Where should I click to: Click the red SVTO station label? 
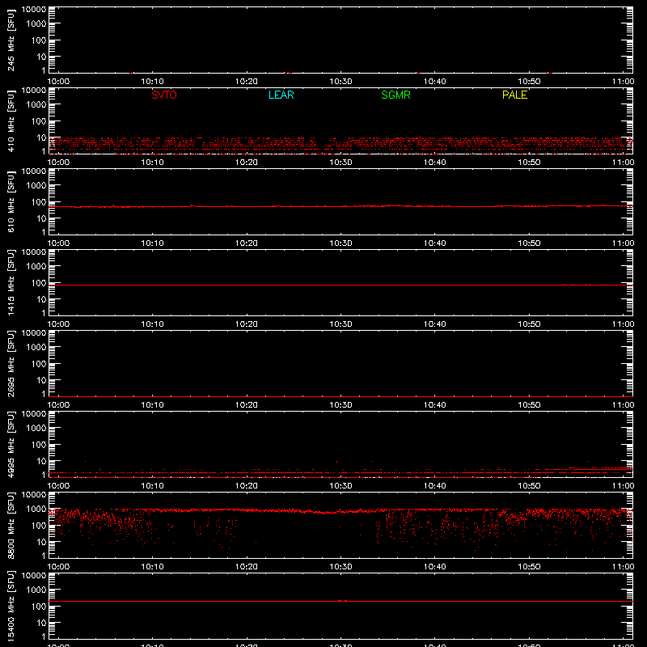point(164,95)
